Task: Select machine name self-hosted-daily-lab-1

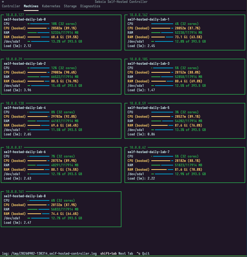Action: tap(148, 19)
